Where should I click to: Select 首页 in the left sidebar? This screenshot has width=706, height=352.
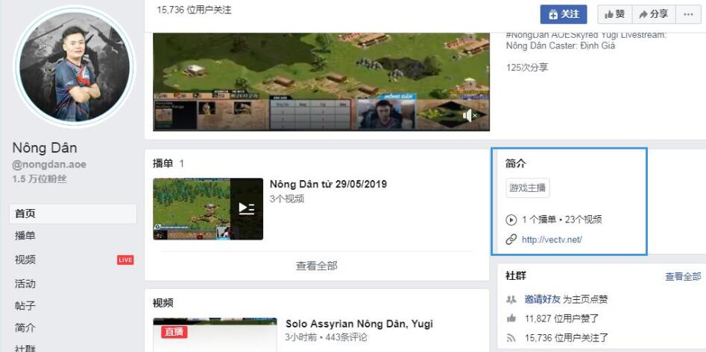click(25, 214)
